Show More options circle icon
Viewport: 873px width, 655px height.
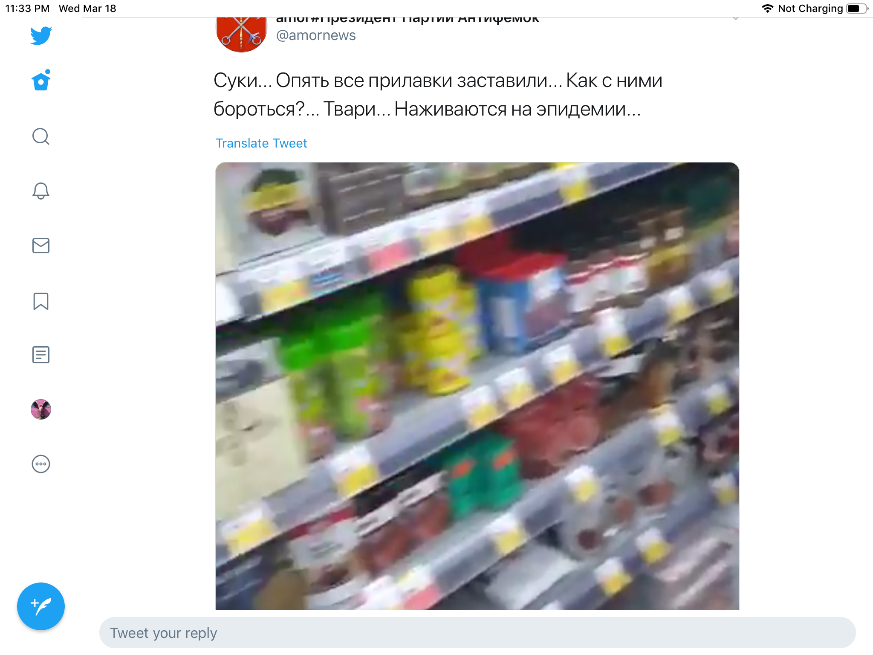[41, 464]
